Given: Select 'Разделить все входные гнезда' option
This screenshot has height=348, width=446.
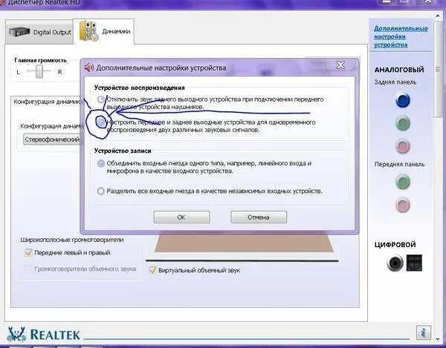Looking at the screenshot, I should point(100,191).
